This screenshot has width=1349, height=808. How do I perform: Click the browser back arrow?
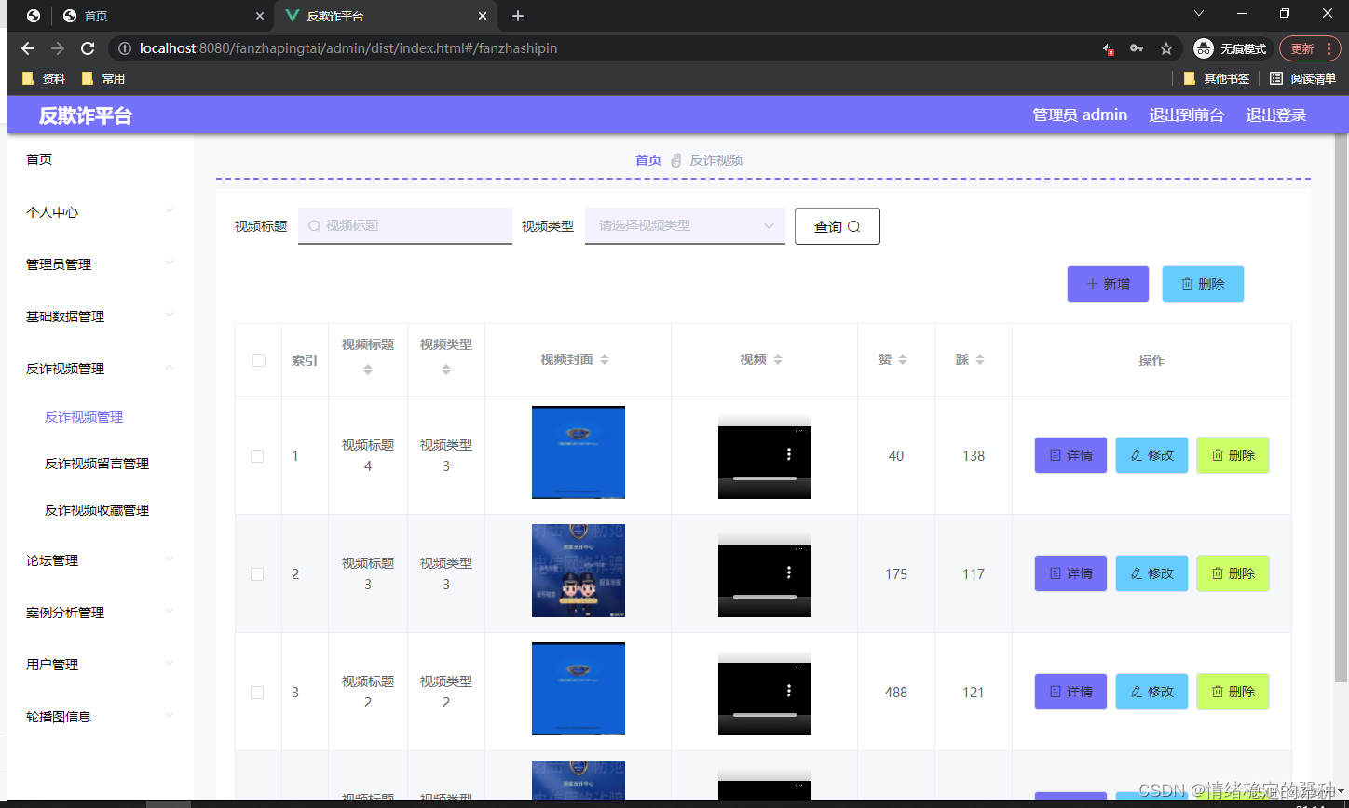pyautogui.click(x=28, y=48)
